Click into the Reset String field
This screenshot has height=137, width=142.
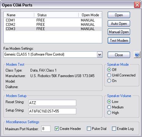(x=52, y=103)
